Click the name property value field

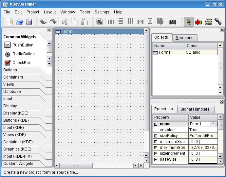coord(199,124)
